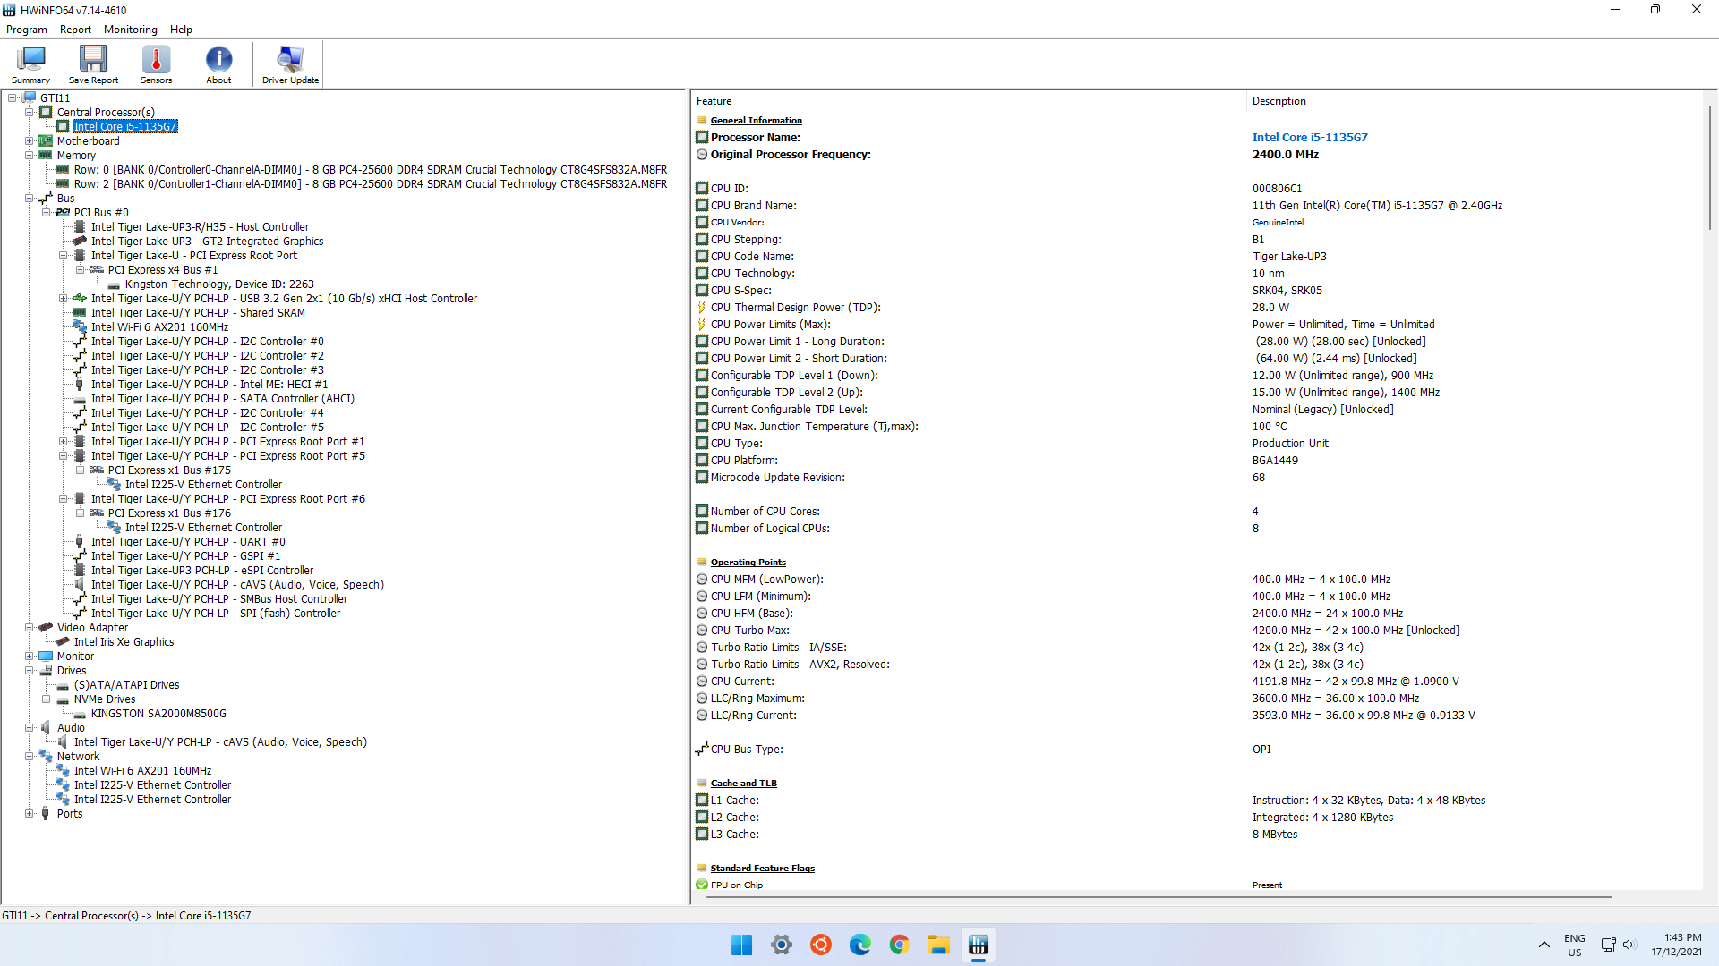
Task: Click Standard Feature Flags heading
Action: pyautogui.click(x=762, y=868)
